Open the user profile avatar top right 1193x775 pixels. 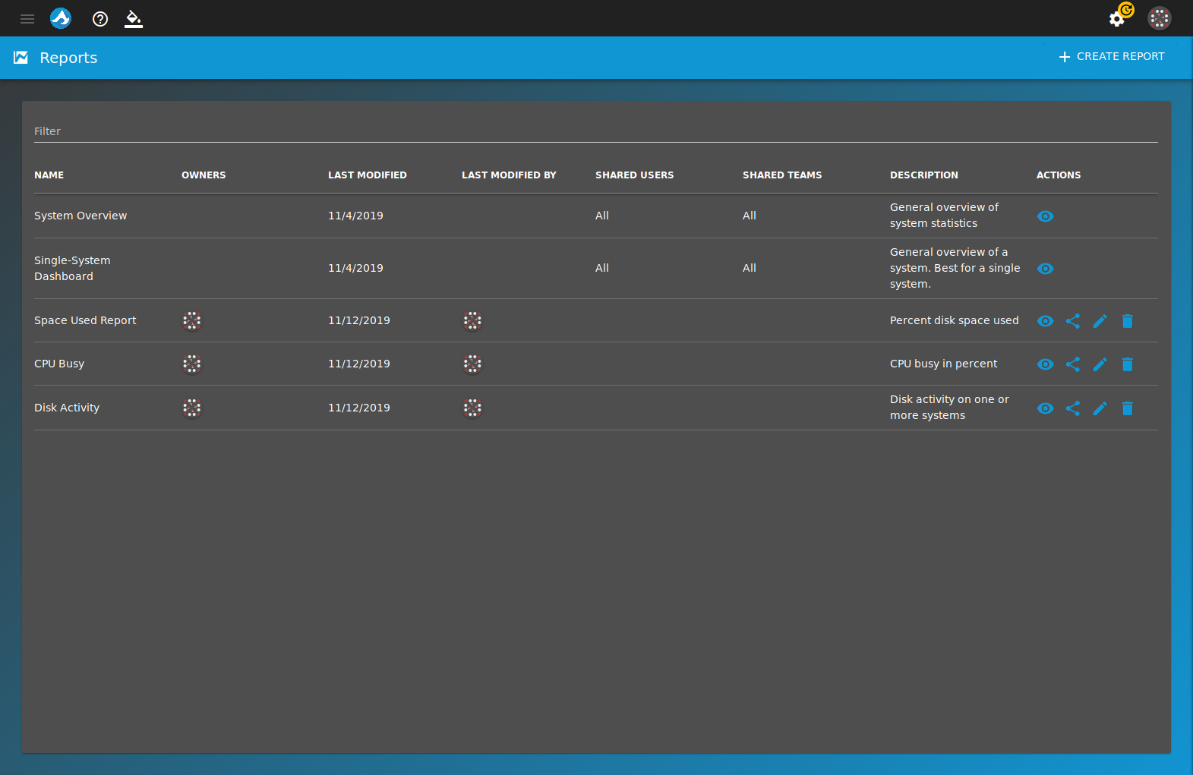1160,18
